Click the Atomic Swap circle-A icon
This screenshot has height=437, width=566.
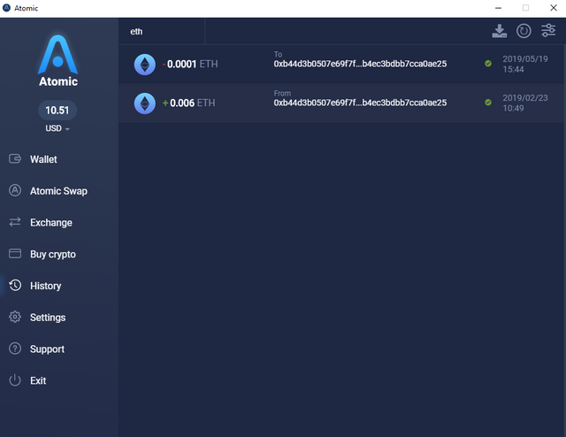click(15, 190)
